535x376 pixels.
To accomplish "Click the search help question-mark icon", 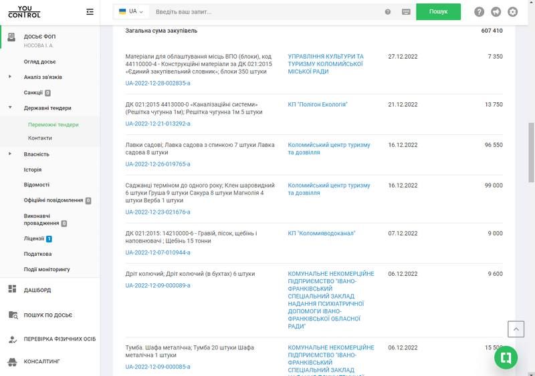I will (388, 12).
